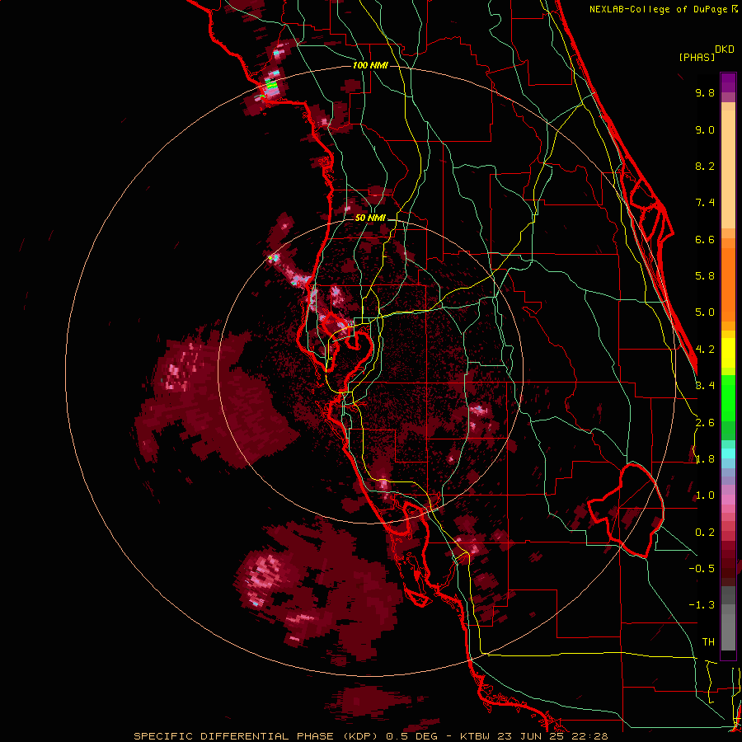The image size is (742, 742).
Task: Click the 100 NMI range ring label
Action: [x=370, y=65]
